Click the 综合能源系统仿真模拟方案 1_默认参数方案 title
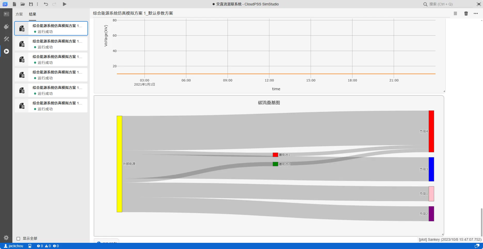Image resolution: width=483 pixels, height=249 pixels. [x=133, y=13]
